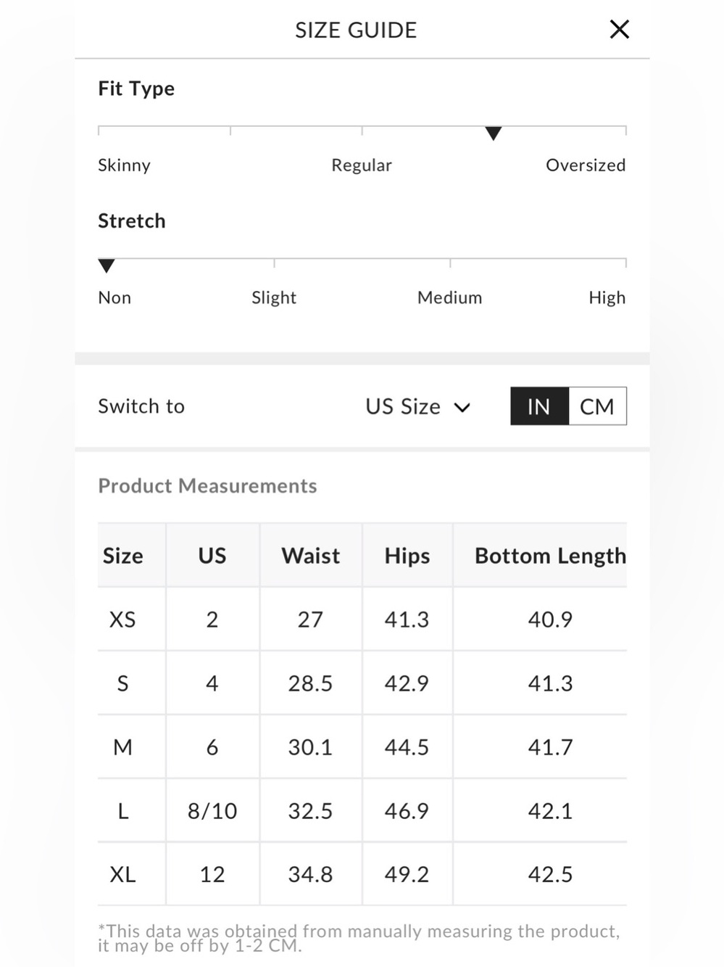Click the Stretch marker at Non
Image resolution: width=724 pixels, height=967 pixels.
(107, 266)
